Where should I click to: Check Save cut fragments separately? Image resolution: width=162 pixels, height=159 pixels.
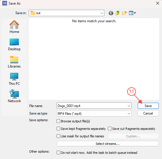pos(110,129)
